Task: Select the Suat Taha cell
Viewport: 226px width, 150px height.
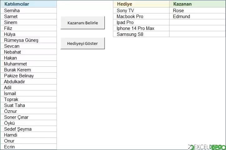Action: [x=28, y=105]
